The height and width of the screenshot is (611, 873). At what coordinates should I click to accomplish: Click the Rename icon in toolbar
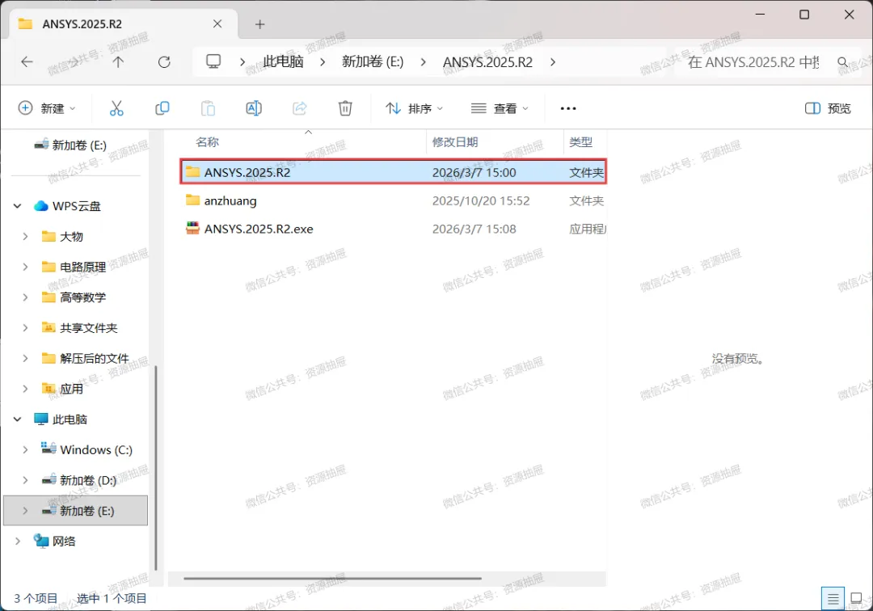click(254, 108)
